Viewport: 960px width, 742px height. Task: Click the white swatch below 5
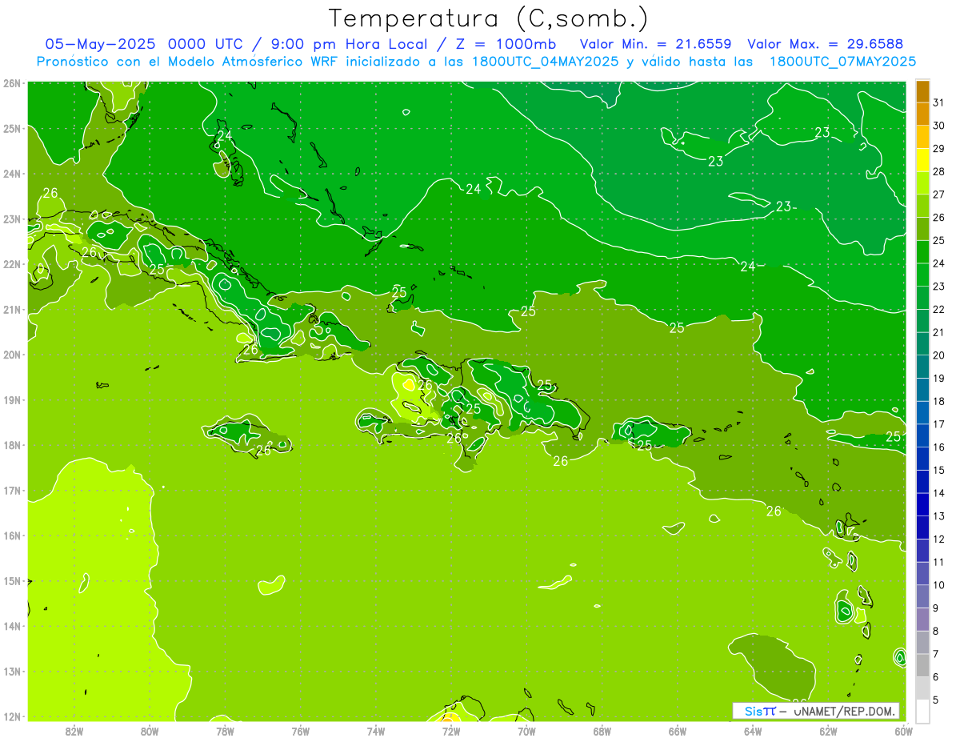tap(922, 711)
